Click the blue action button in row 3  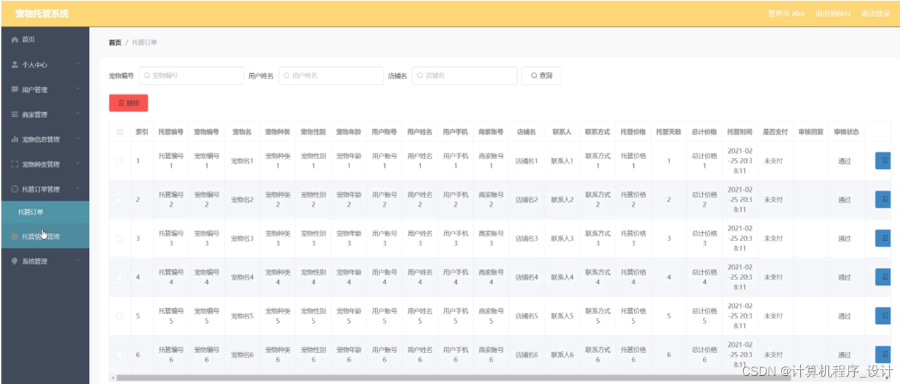pos(883,238)
